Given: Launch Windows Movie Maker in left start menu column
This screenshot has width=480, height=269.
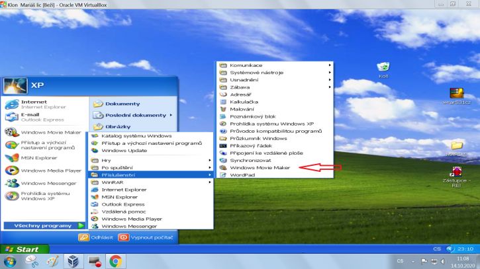Looking at the screenshot, I should 44,132.
